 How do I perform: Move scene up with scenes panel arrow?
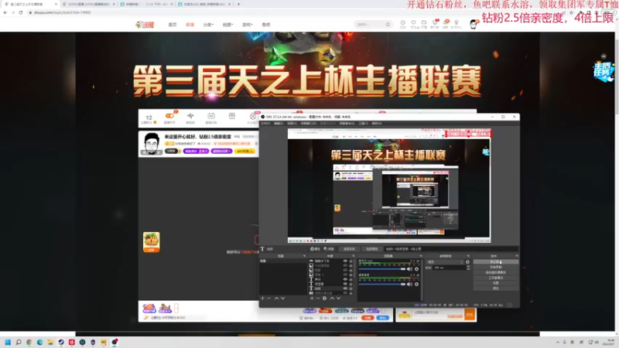pyautogui.click(x=276, y=299)
